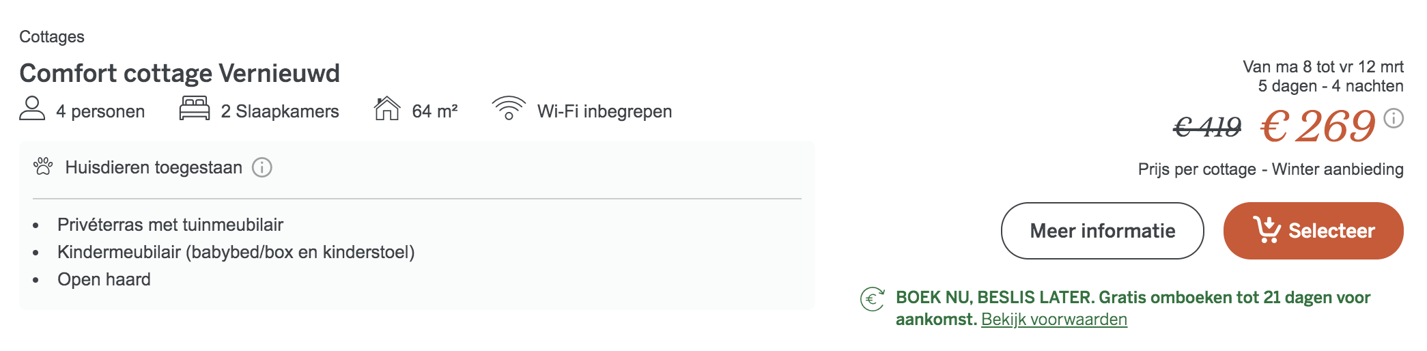Click the discounted price € 269
Screen dimensions: 1427x351
(x=1318, y=126)
